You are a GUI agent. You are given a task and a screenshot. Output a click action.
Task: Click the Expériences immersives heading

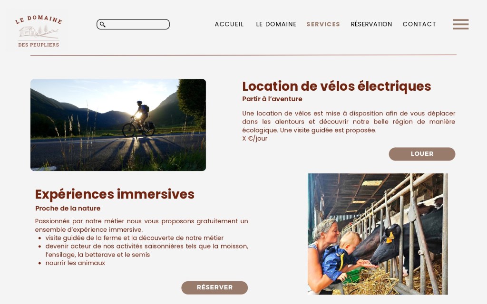point(115,194)
